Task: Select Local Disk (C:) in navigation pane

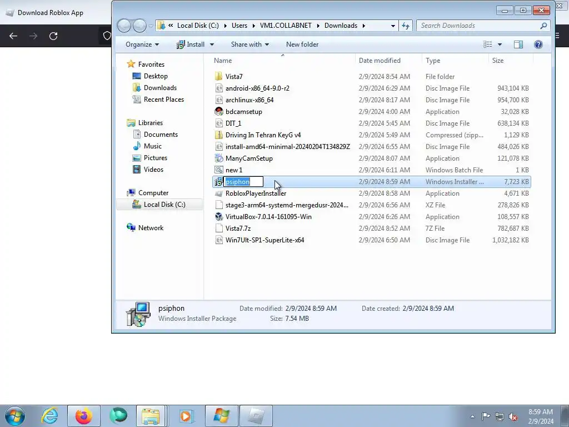Action: point(164,205)
